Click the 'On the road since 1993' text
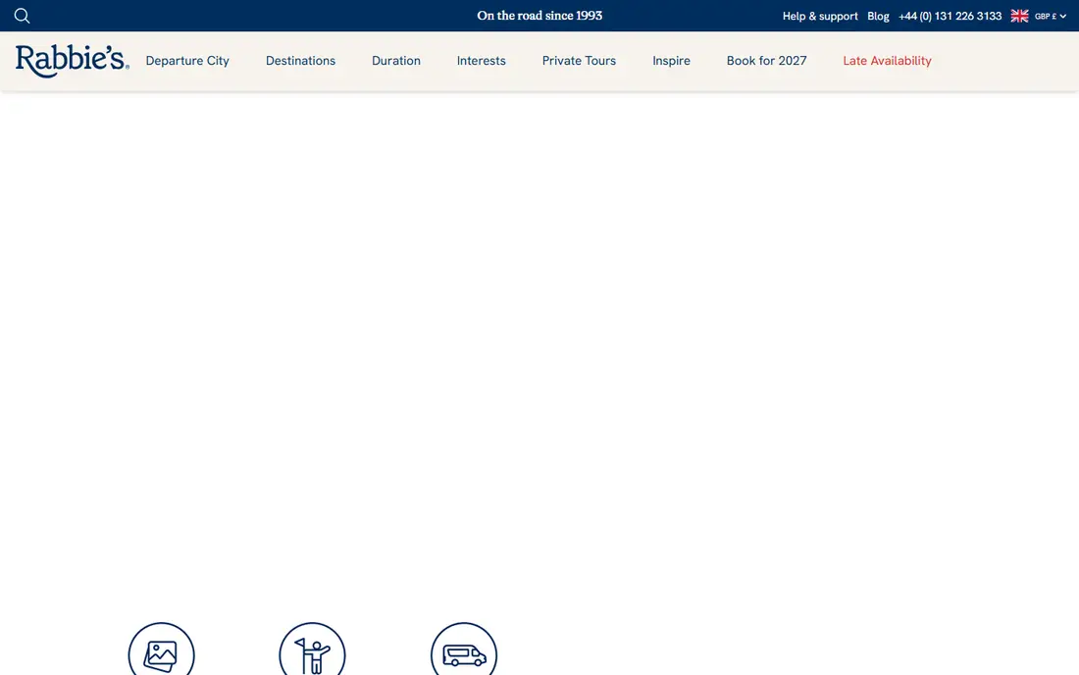Viewport: 1079px width, 675px height. pos(539,15)
